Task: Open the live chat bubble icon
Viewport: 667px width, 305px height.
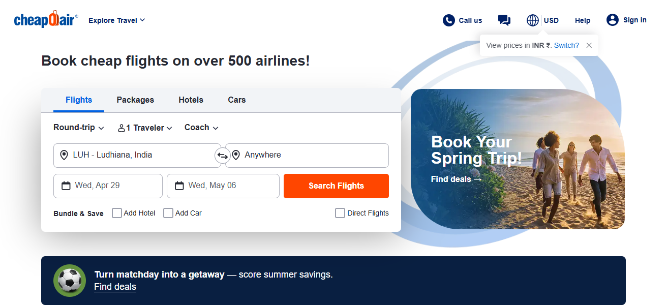Action: [x=504, y=20]
